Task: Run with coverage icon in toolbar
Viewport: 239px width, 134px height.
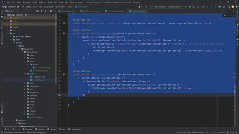Action: click(x=193, y=7)
